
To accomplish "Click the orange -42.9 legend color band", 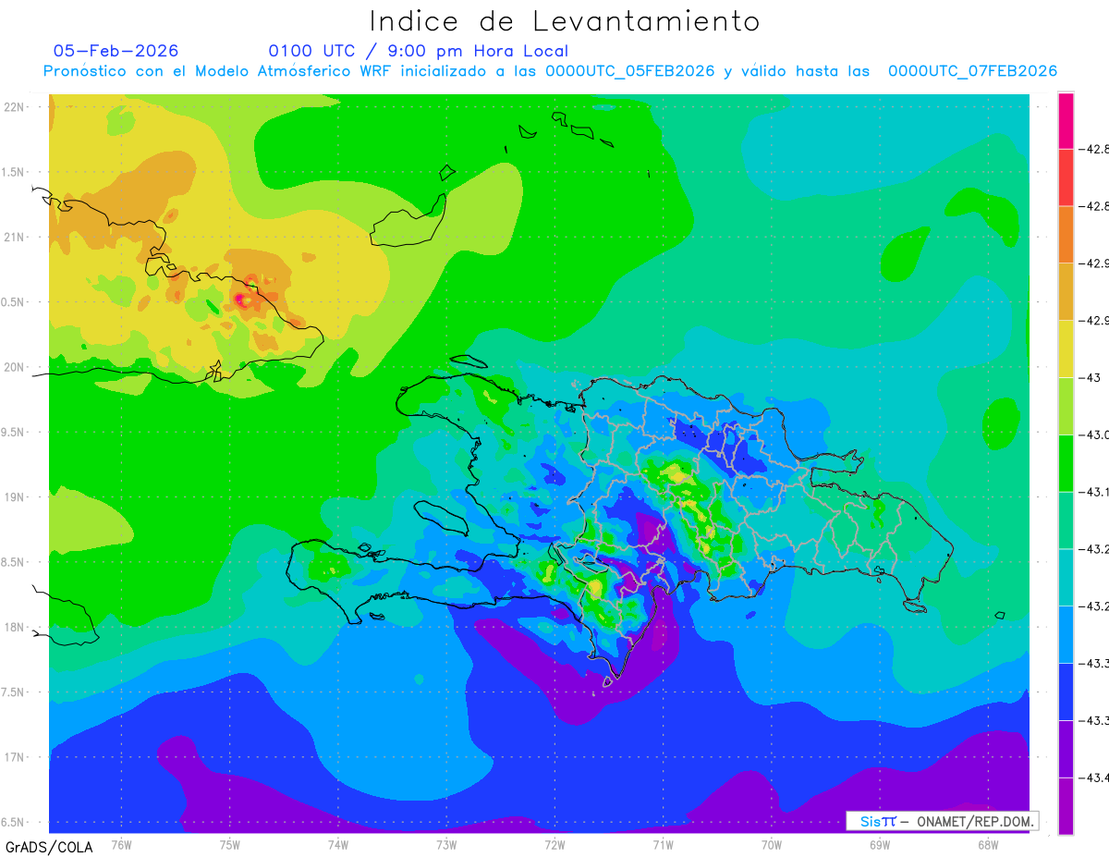I will click(1066, 235).
